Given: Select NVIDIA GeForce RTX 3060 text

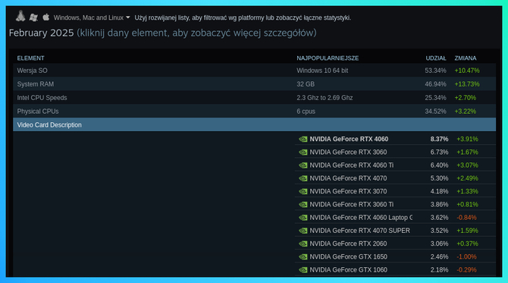Looking at the screenshot, I should coord(348,152).
